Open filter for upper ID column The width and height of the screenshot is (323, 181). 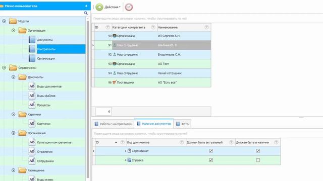pos(107,27)
